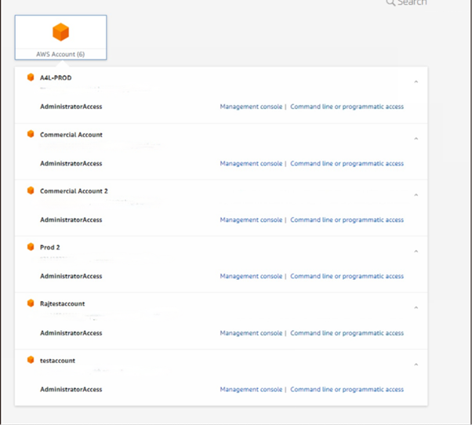Open Management console for testaccount
472x425 pixels.
pyautogui.click(x=251, y=389)
